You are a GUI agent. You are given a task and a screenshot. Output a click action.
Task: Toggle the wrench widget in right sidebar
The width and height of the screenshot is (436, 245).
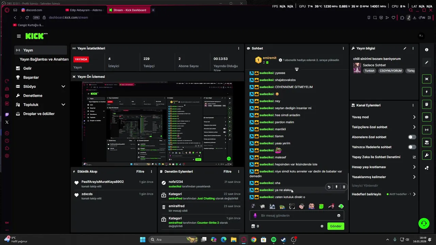[426, 155]
